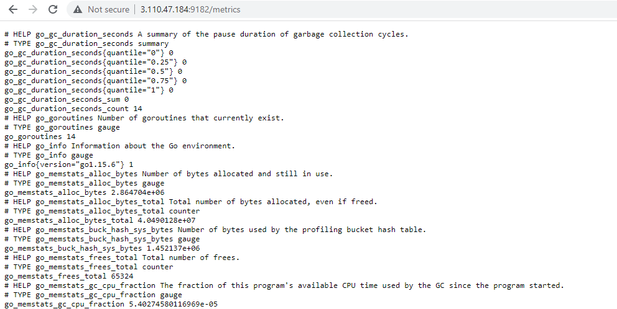Click the go_gc_duration_seconds HELP line
Screen dimensions: 617x309
coord(206,34)
